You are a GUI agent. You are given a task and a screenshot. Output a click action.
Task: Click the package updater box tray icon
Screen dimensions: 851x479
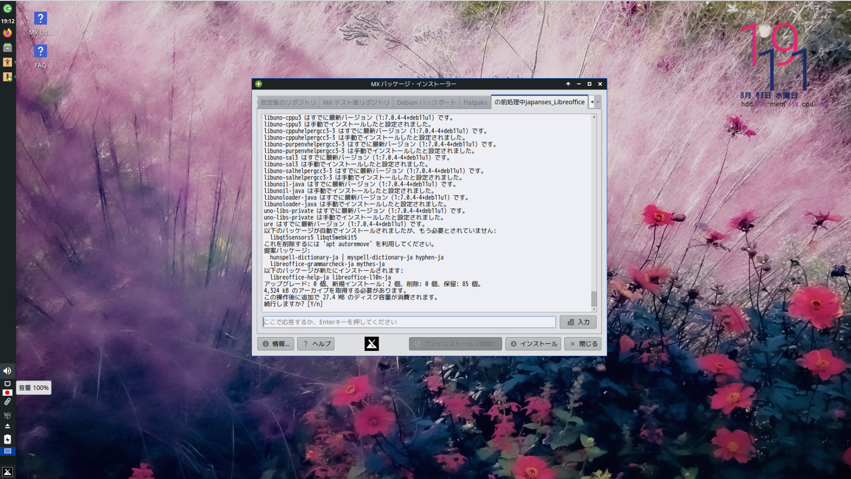click(x=8, y=415)
